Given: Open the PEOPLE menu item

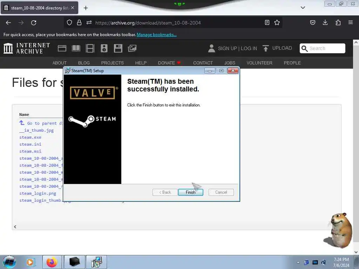Looking at the screenshot, I should coord(292,63).
